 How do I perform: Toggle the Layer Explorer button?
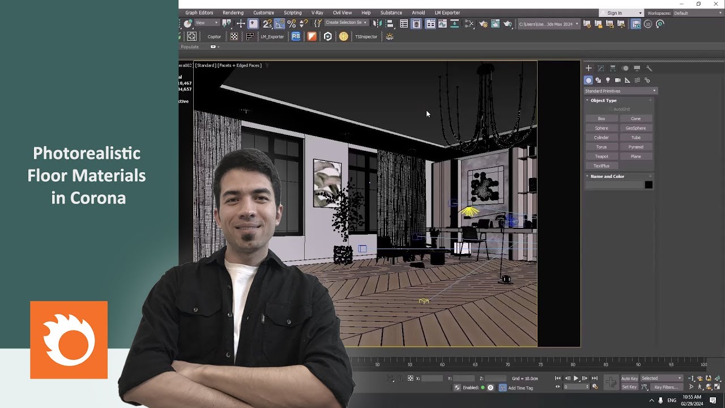coord(416,24)
